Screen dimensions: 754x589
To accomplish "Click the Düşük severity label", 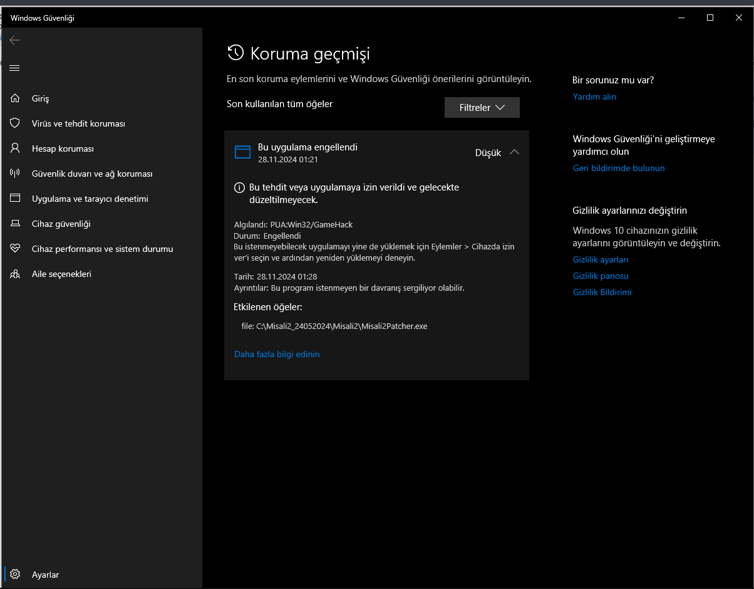I will (488, 153).
